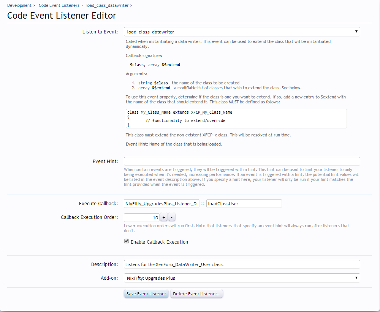Image resolution: width=380 pixels, height=312 pixels.
Task: Click the callback class name field
Action: tap(161, 204)
